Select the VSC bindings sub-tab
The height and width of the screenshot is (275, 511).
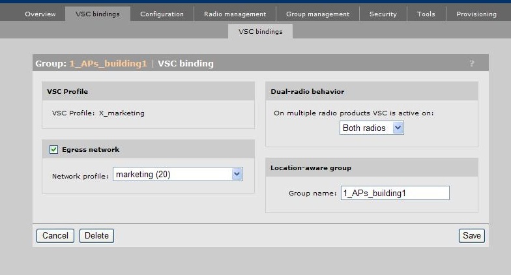coord(261,31)
